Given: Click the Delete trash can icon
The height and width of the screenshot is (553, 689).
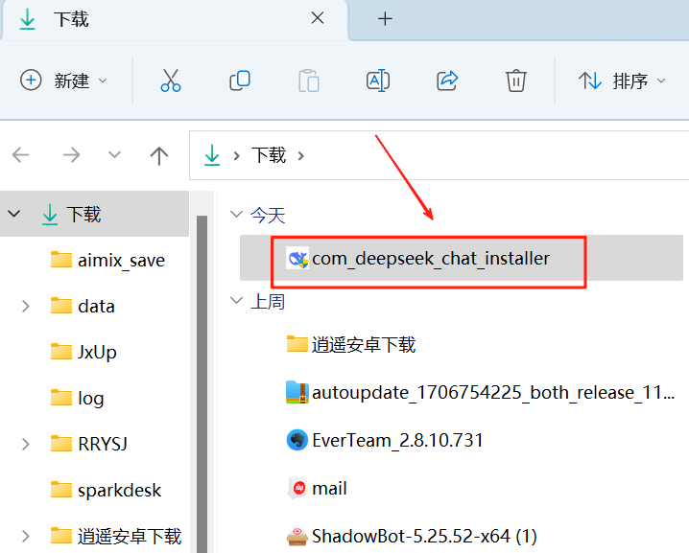Looking at the screenshot, I should point(516,81).
